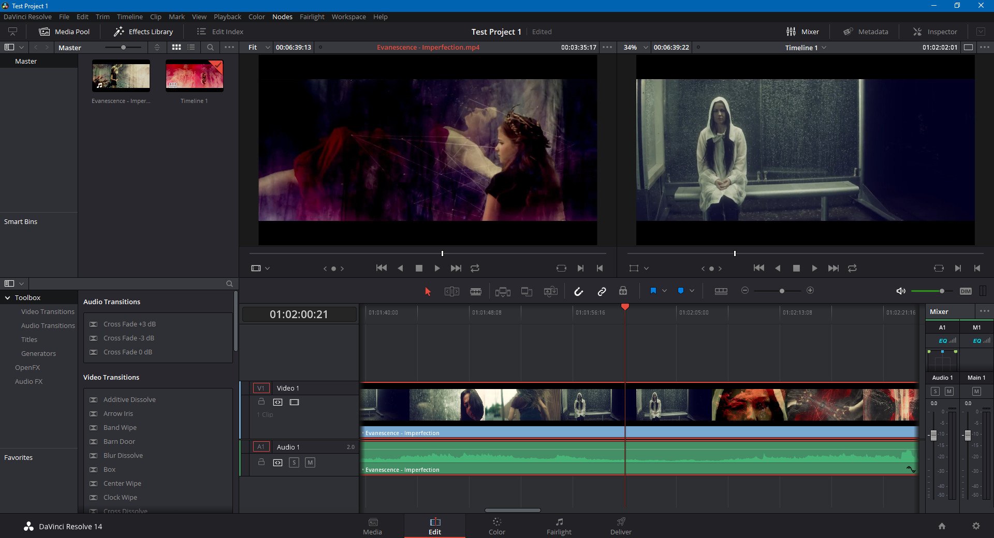Image resolution: width=994 pixels, height=538 pixels.
Task: Open the Fairlight menu
Action: (312, 17)
